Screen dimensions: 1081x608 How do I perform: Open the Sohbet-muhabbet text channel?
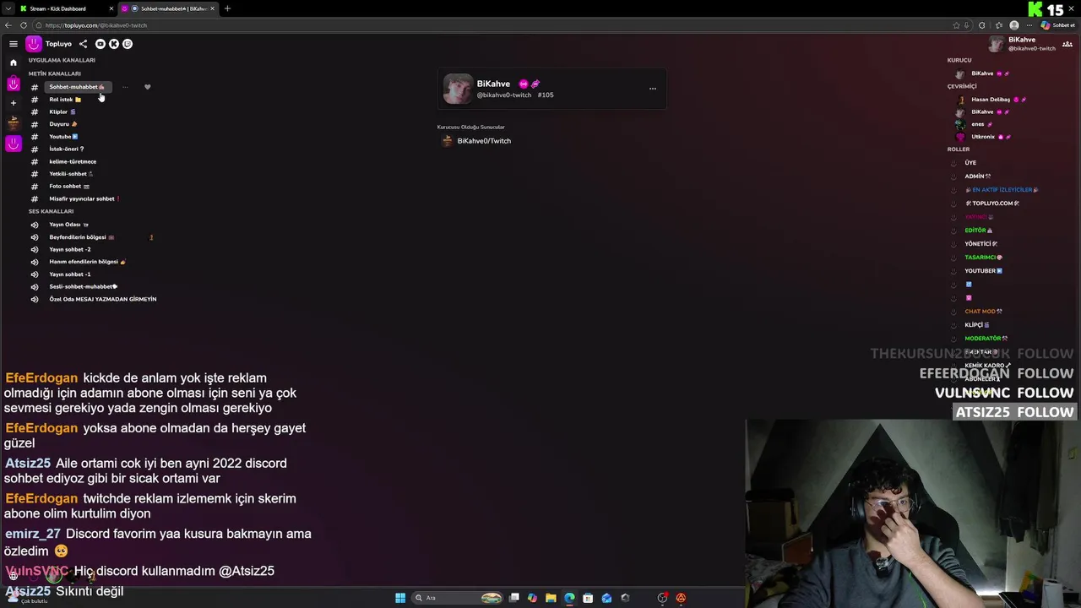point(77,87)
